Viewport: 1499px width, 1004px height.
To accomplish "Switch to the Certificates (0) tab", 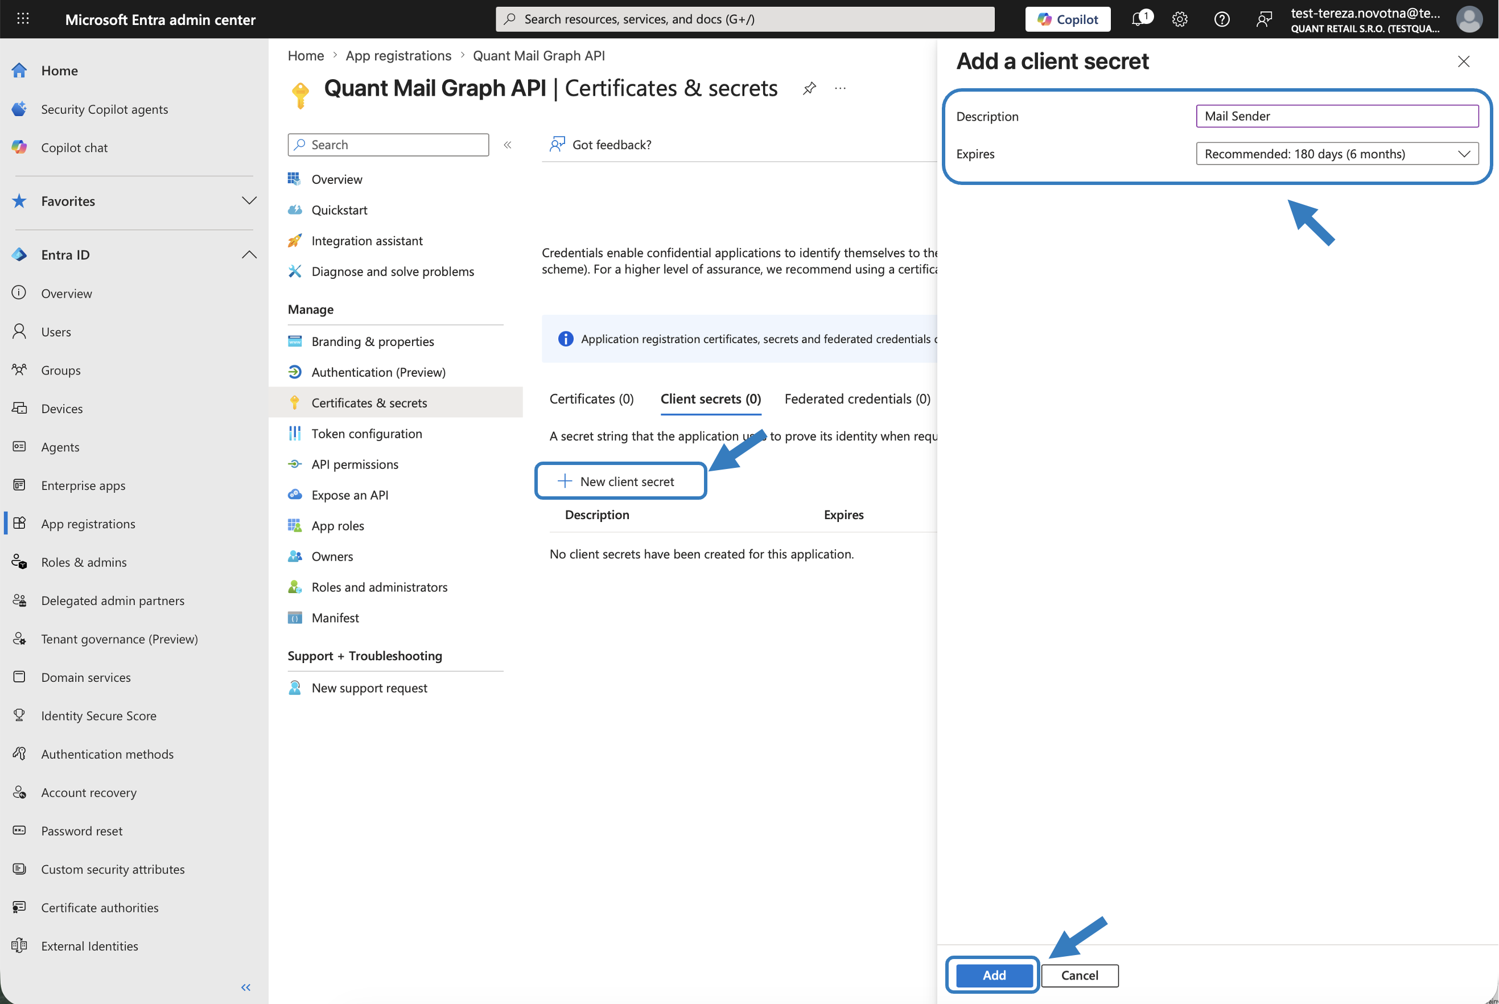I will (591, 399).
